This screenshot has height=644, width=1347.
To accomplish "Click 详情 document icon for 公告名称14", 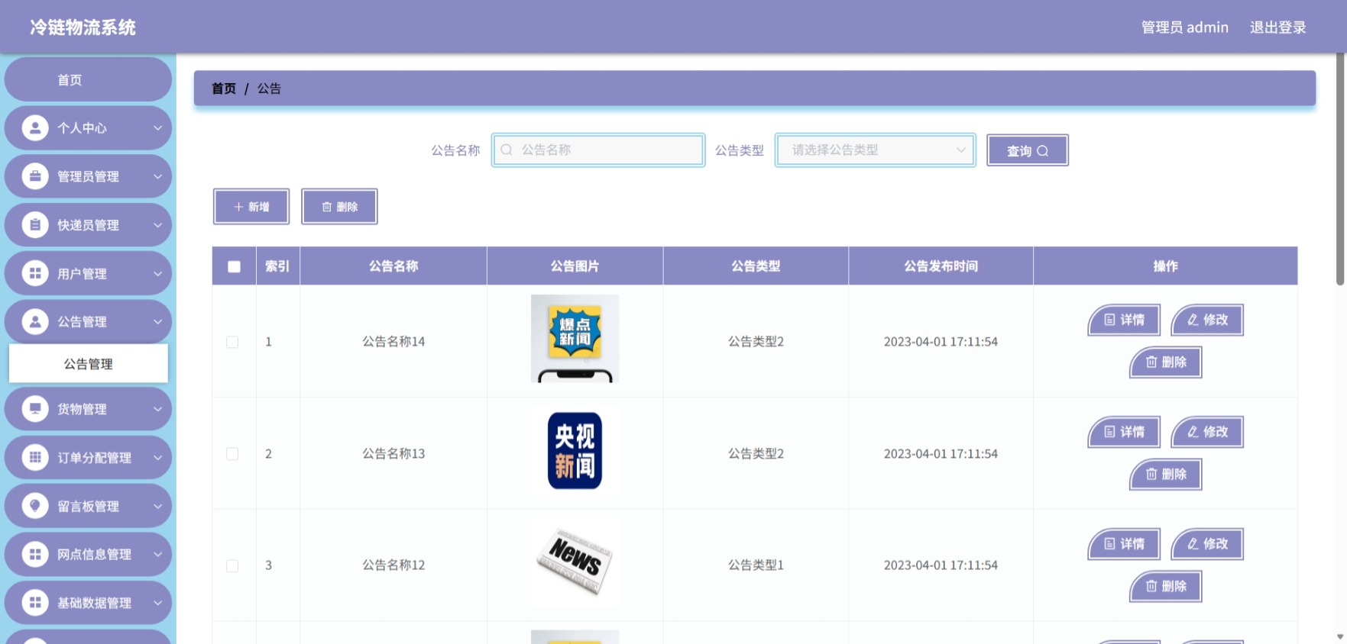I will (x=1110, y=320).
